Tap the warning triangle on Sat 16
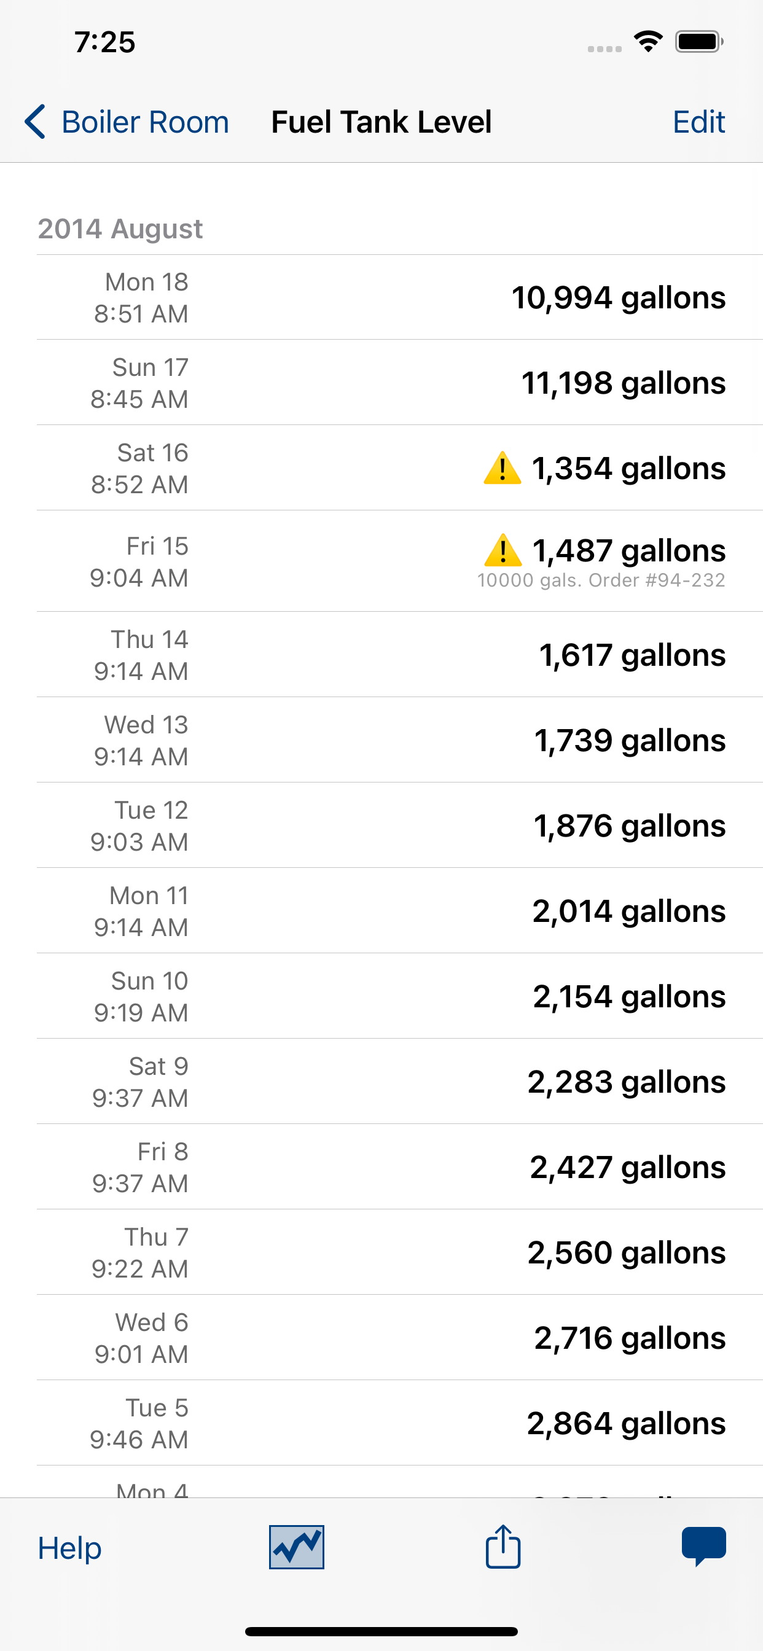The image size is (763, 1651). (502, 468)
